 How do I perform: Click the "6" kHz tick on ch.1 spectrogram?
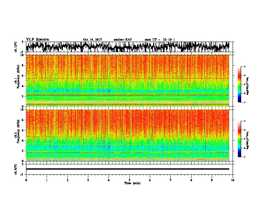(23, 76)
